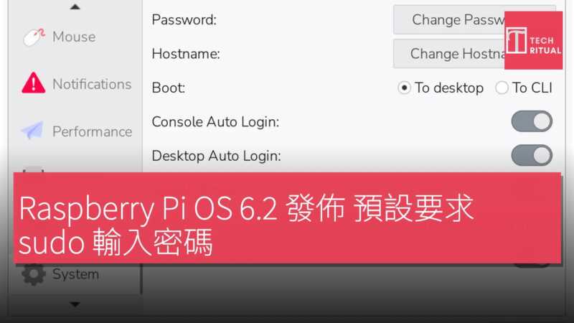Go to the Performance category

point(92,131)
